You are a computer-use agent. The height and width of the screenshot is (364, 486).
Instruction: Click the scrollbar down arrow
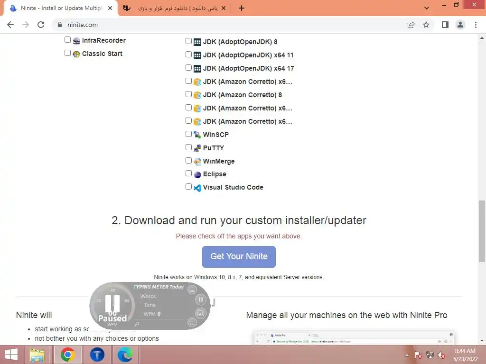(482, 341)
